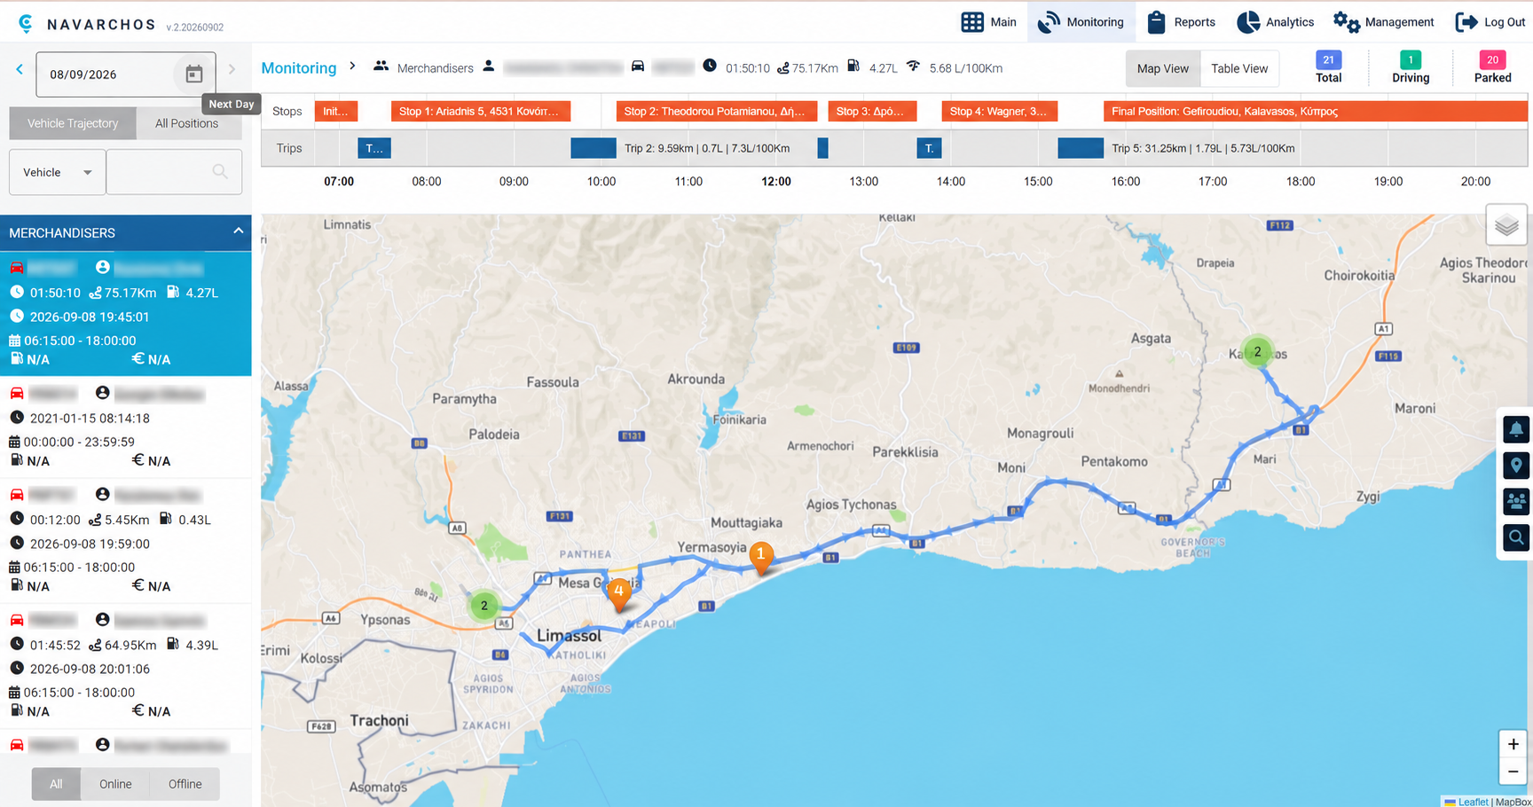Select the Init stop bar
This screenshot has width=1533, height=807.
pyautogui.click(x=336, y=112)
